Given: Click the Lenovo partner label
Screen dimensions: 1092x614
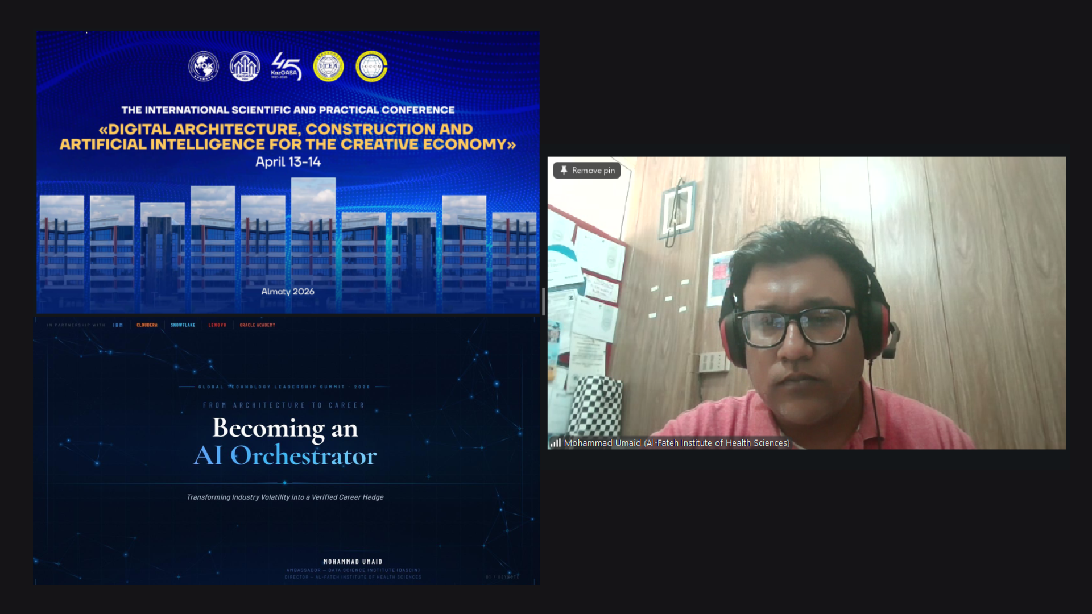Looking at the screenshot, I should coord(217,325).
